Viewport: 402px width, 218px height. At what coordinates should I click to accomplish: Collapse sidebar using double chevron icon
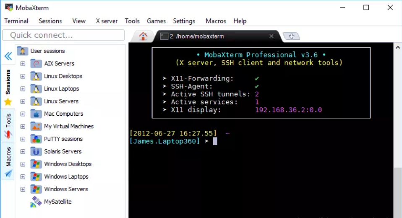pos(8,56)
